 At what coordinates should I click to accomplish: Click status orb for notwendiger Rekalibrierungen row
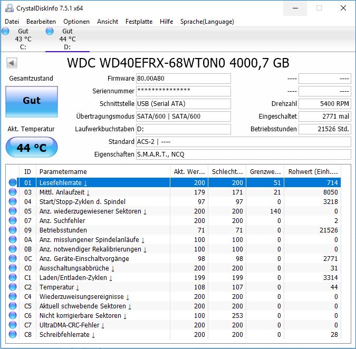tap(13, 249)
